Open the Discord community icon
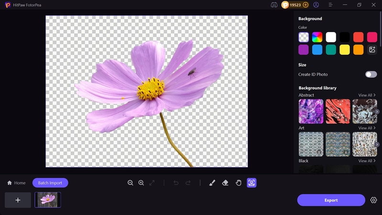This screenshot has width=382, height=215. coord(274,5)
